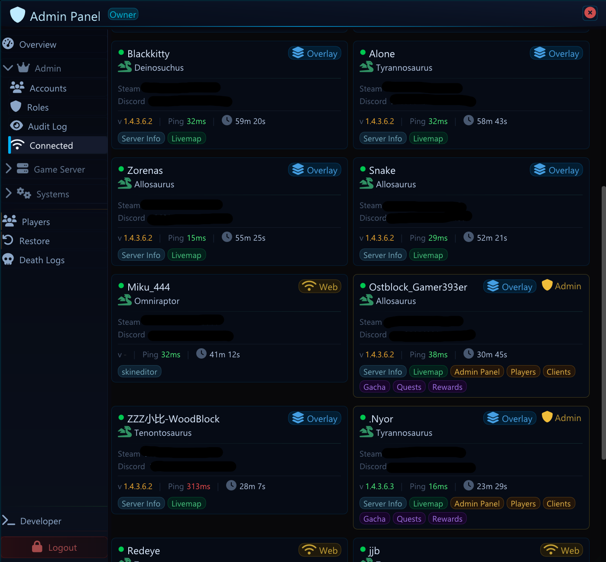This screenshot has height=562, width=606.
Task: Click the Omniraptor dinosaur icon
Action: click(x=125, y=300)
